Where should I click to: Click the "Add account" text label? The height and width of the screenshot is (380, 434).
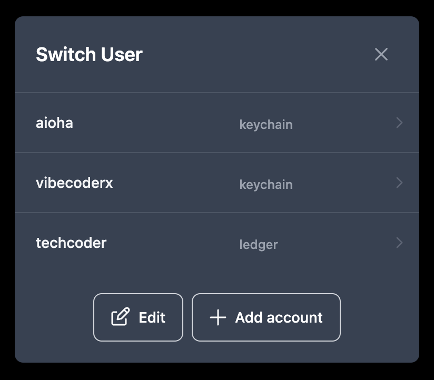279,317
